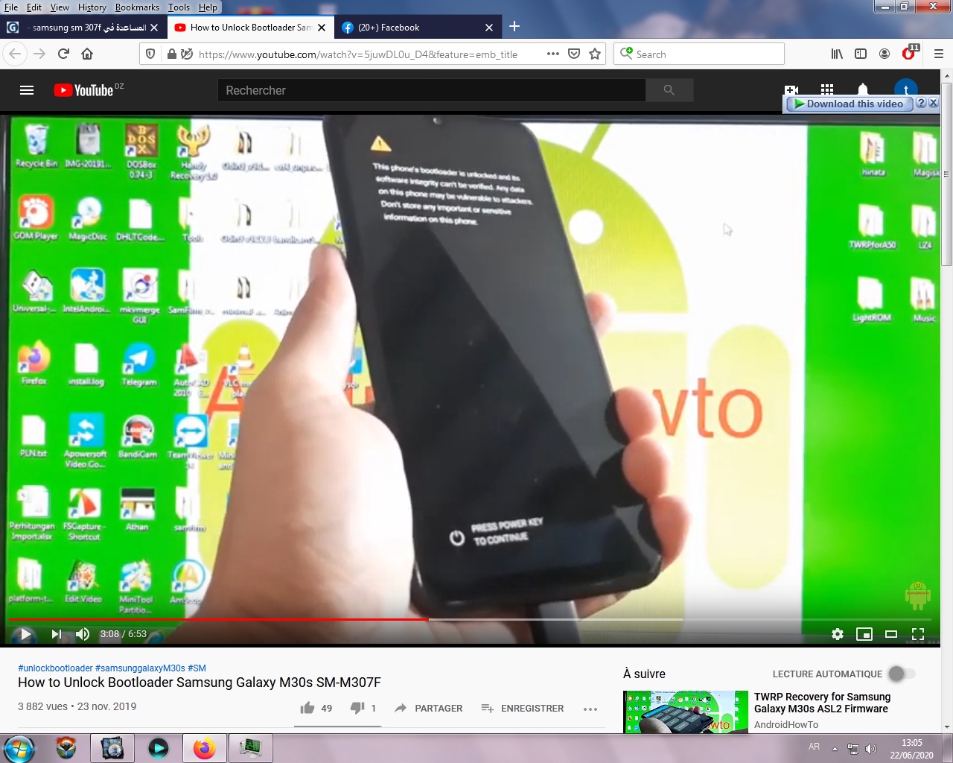Viewport: 953px width, 763px height.
Task: Go back to the previous page
Action: coord(16,54)
